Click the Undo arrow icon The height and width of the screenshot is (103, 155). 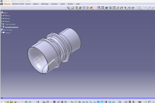[x=30, y=102]
